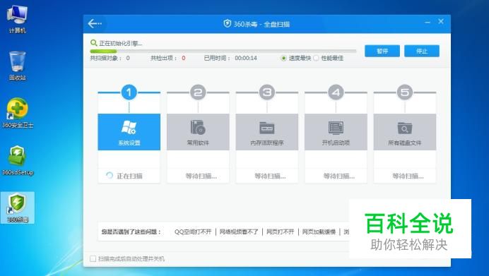Click 等待扫描 under 内存活跃程序

(x=270, y=176)
